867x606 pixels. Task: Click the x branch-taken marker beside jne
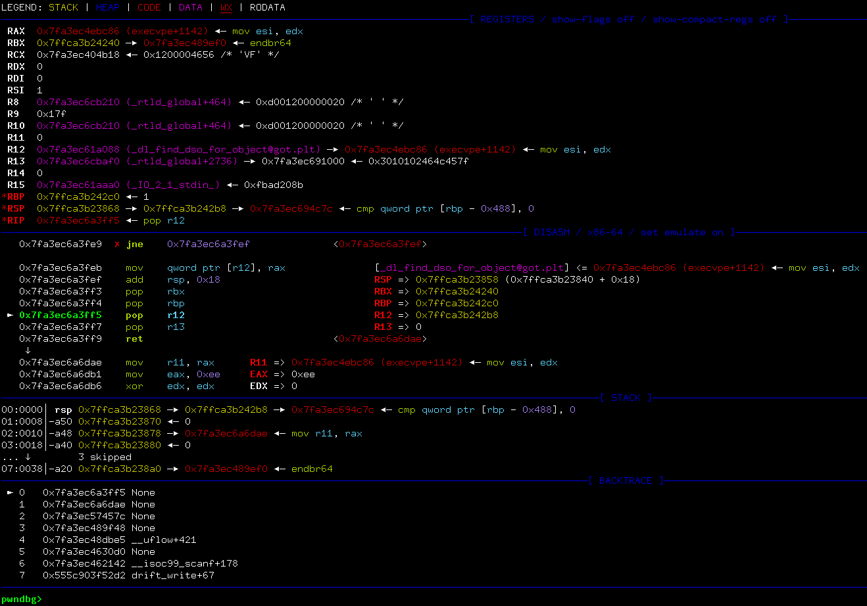click(x=116, y=244)
